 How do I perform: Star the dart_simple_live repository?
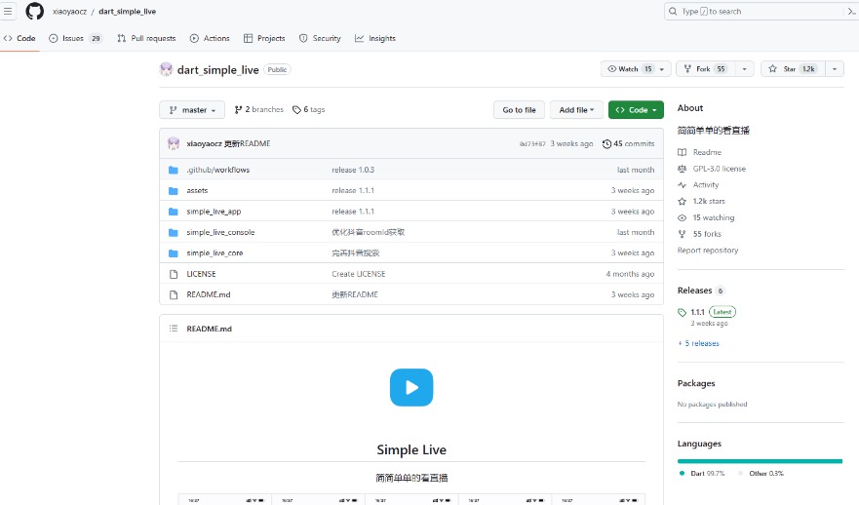tap(793, 69)
